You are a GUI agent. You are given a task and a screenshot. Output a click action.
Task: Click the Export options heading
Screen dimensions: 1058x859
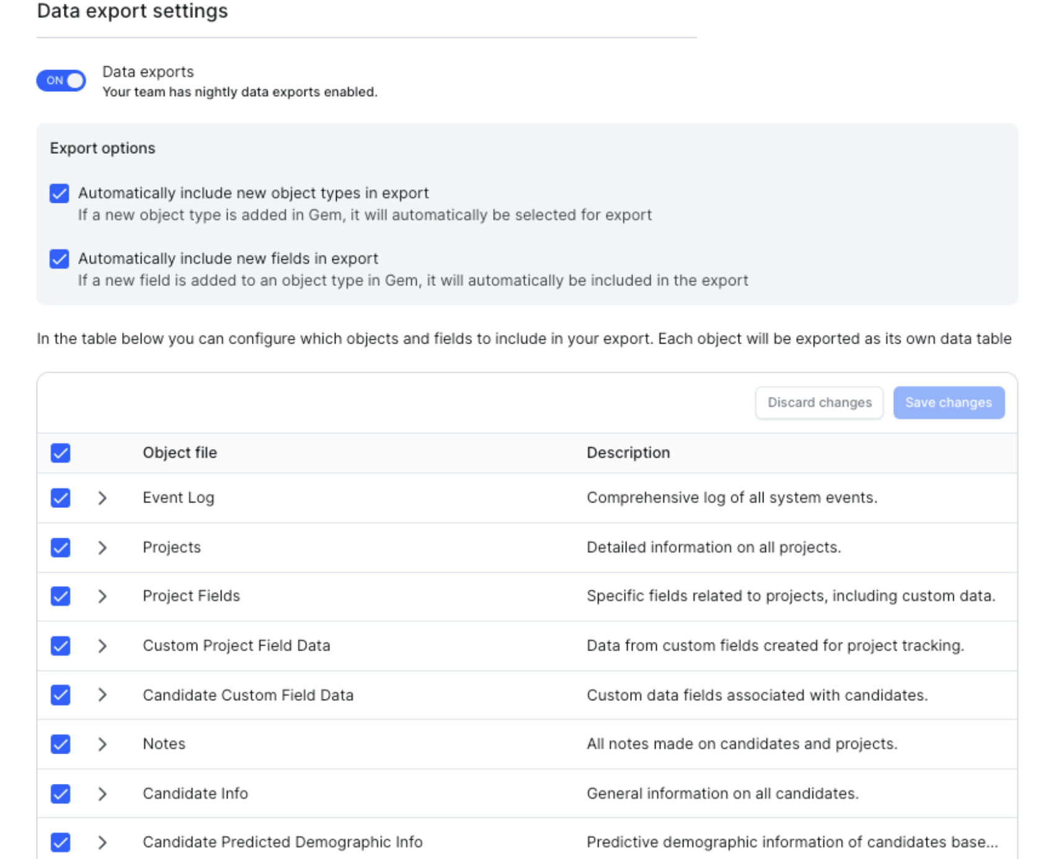click(102, 148)
